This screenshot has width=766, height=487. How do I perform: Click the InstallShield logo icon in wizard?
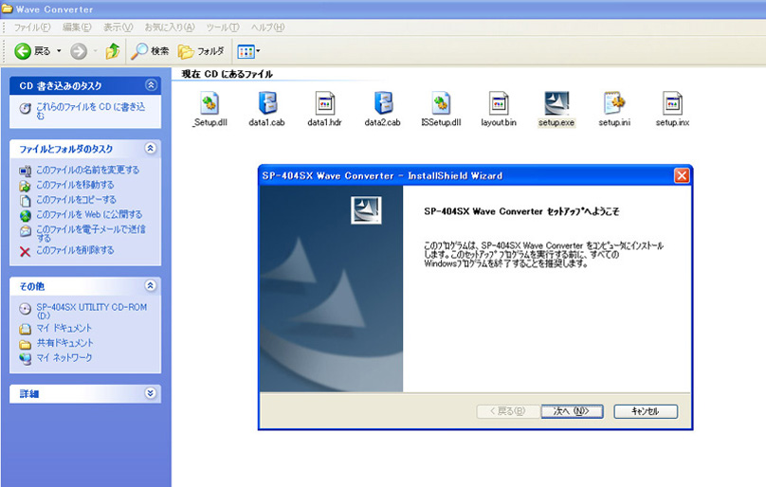coord(366,210)
